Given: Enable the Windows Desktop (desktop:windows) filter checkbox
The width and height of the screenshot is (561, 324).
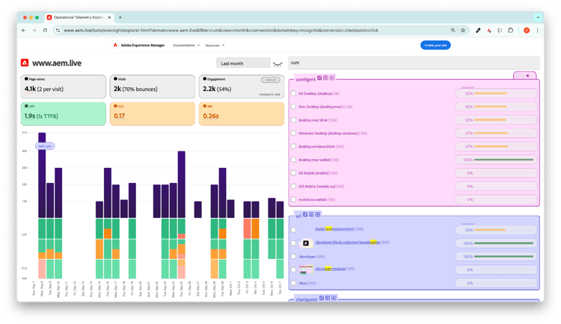Looking at the screenshot, I should 294,134.
